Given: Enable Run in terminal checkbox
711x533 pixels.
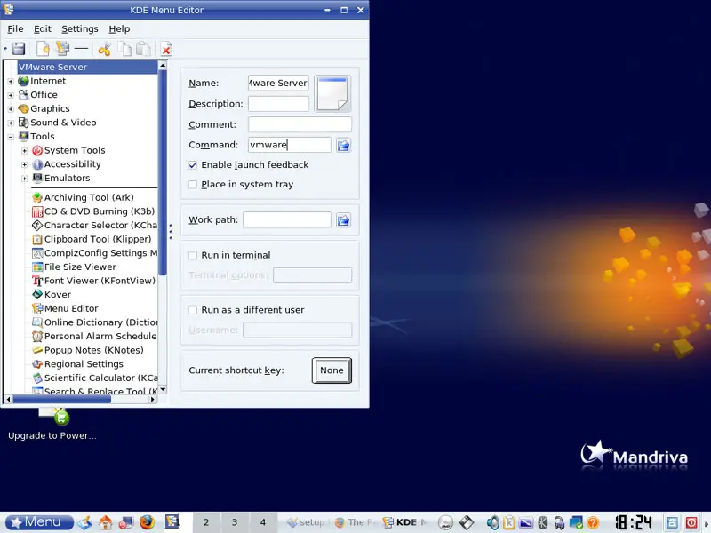Looking at the screenshot, I should click(193, 255).
